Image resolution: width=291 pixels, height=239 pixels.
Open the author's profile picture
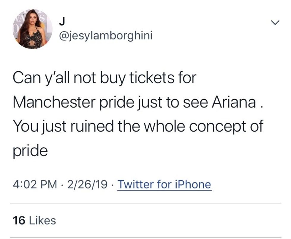click(33, 29)
